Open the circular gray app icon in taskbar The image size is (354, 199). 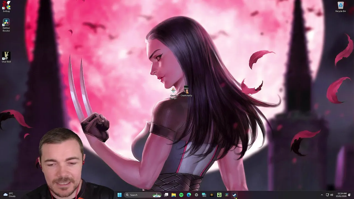click(x=196, y=195)
